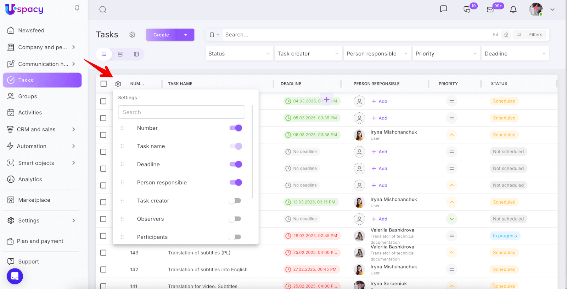This screenshot has height=289, width=567.
Task: Disable the Number column toggle
Action: tap(236, 128)
